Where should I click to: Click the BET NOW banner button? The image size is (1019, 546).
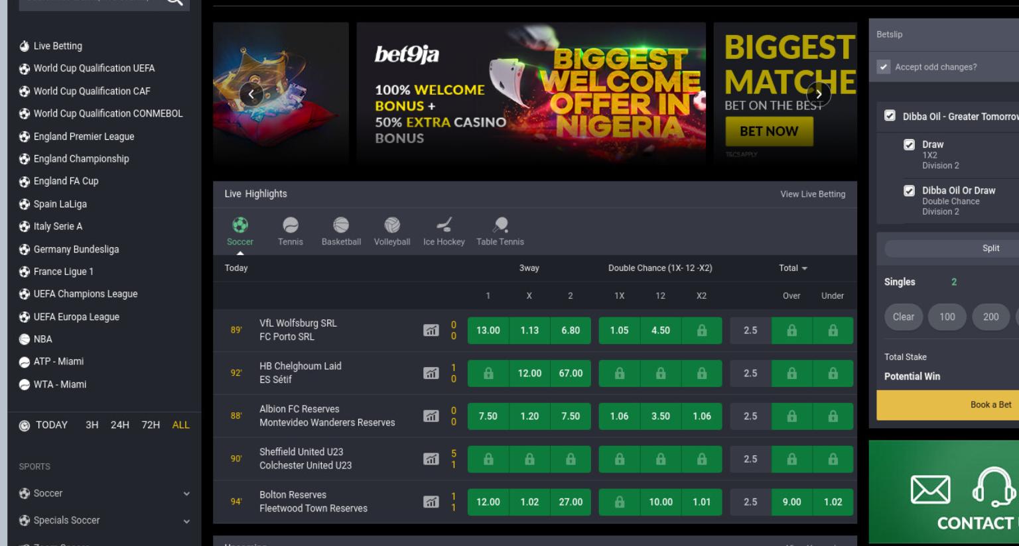coord(769,131)
